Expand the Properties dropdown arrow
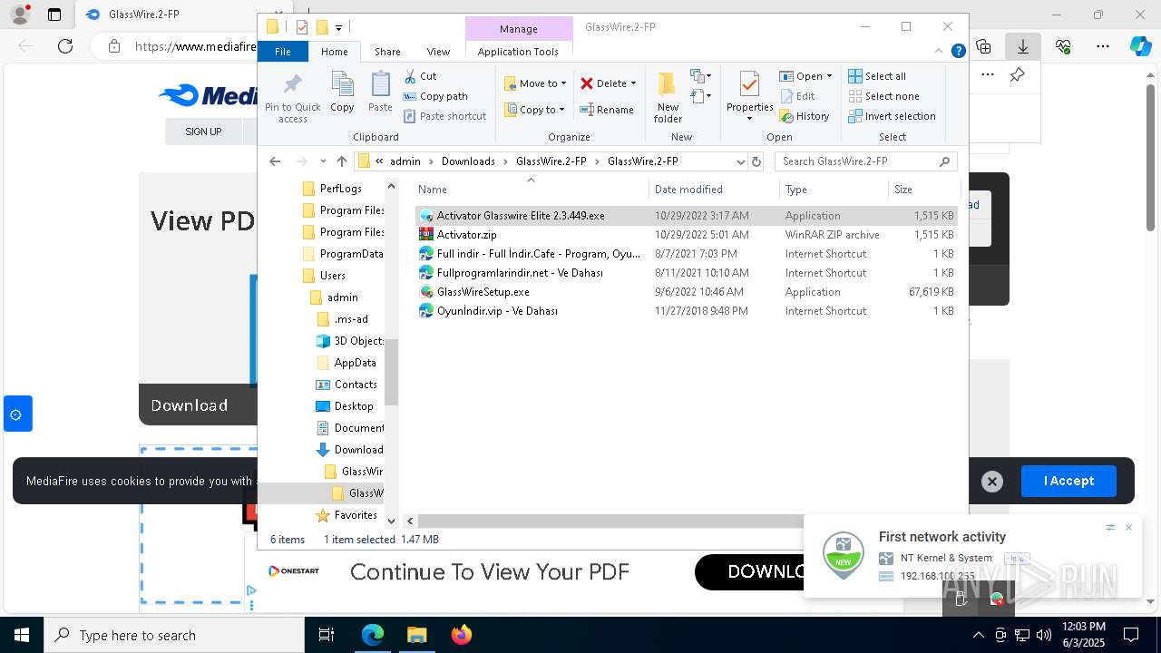Viewport: 1161px width, 653px height. 749,119
